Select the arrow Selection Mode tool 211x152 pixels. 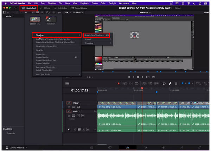point(119,83)
